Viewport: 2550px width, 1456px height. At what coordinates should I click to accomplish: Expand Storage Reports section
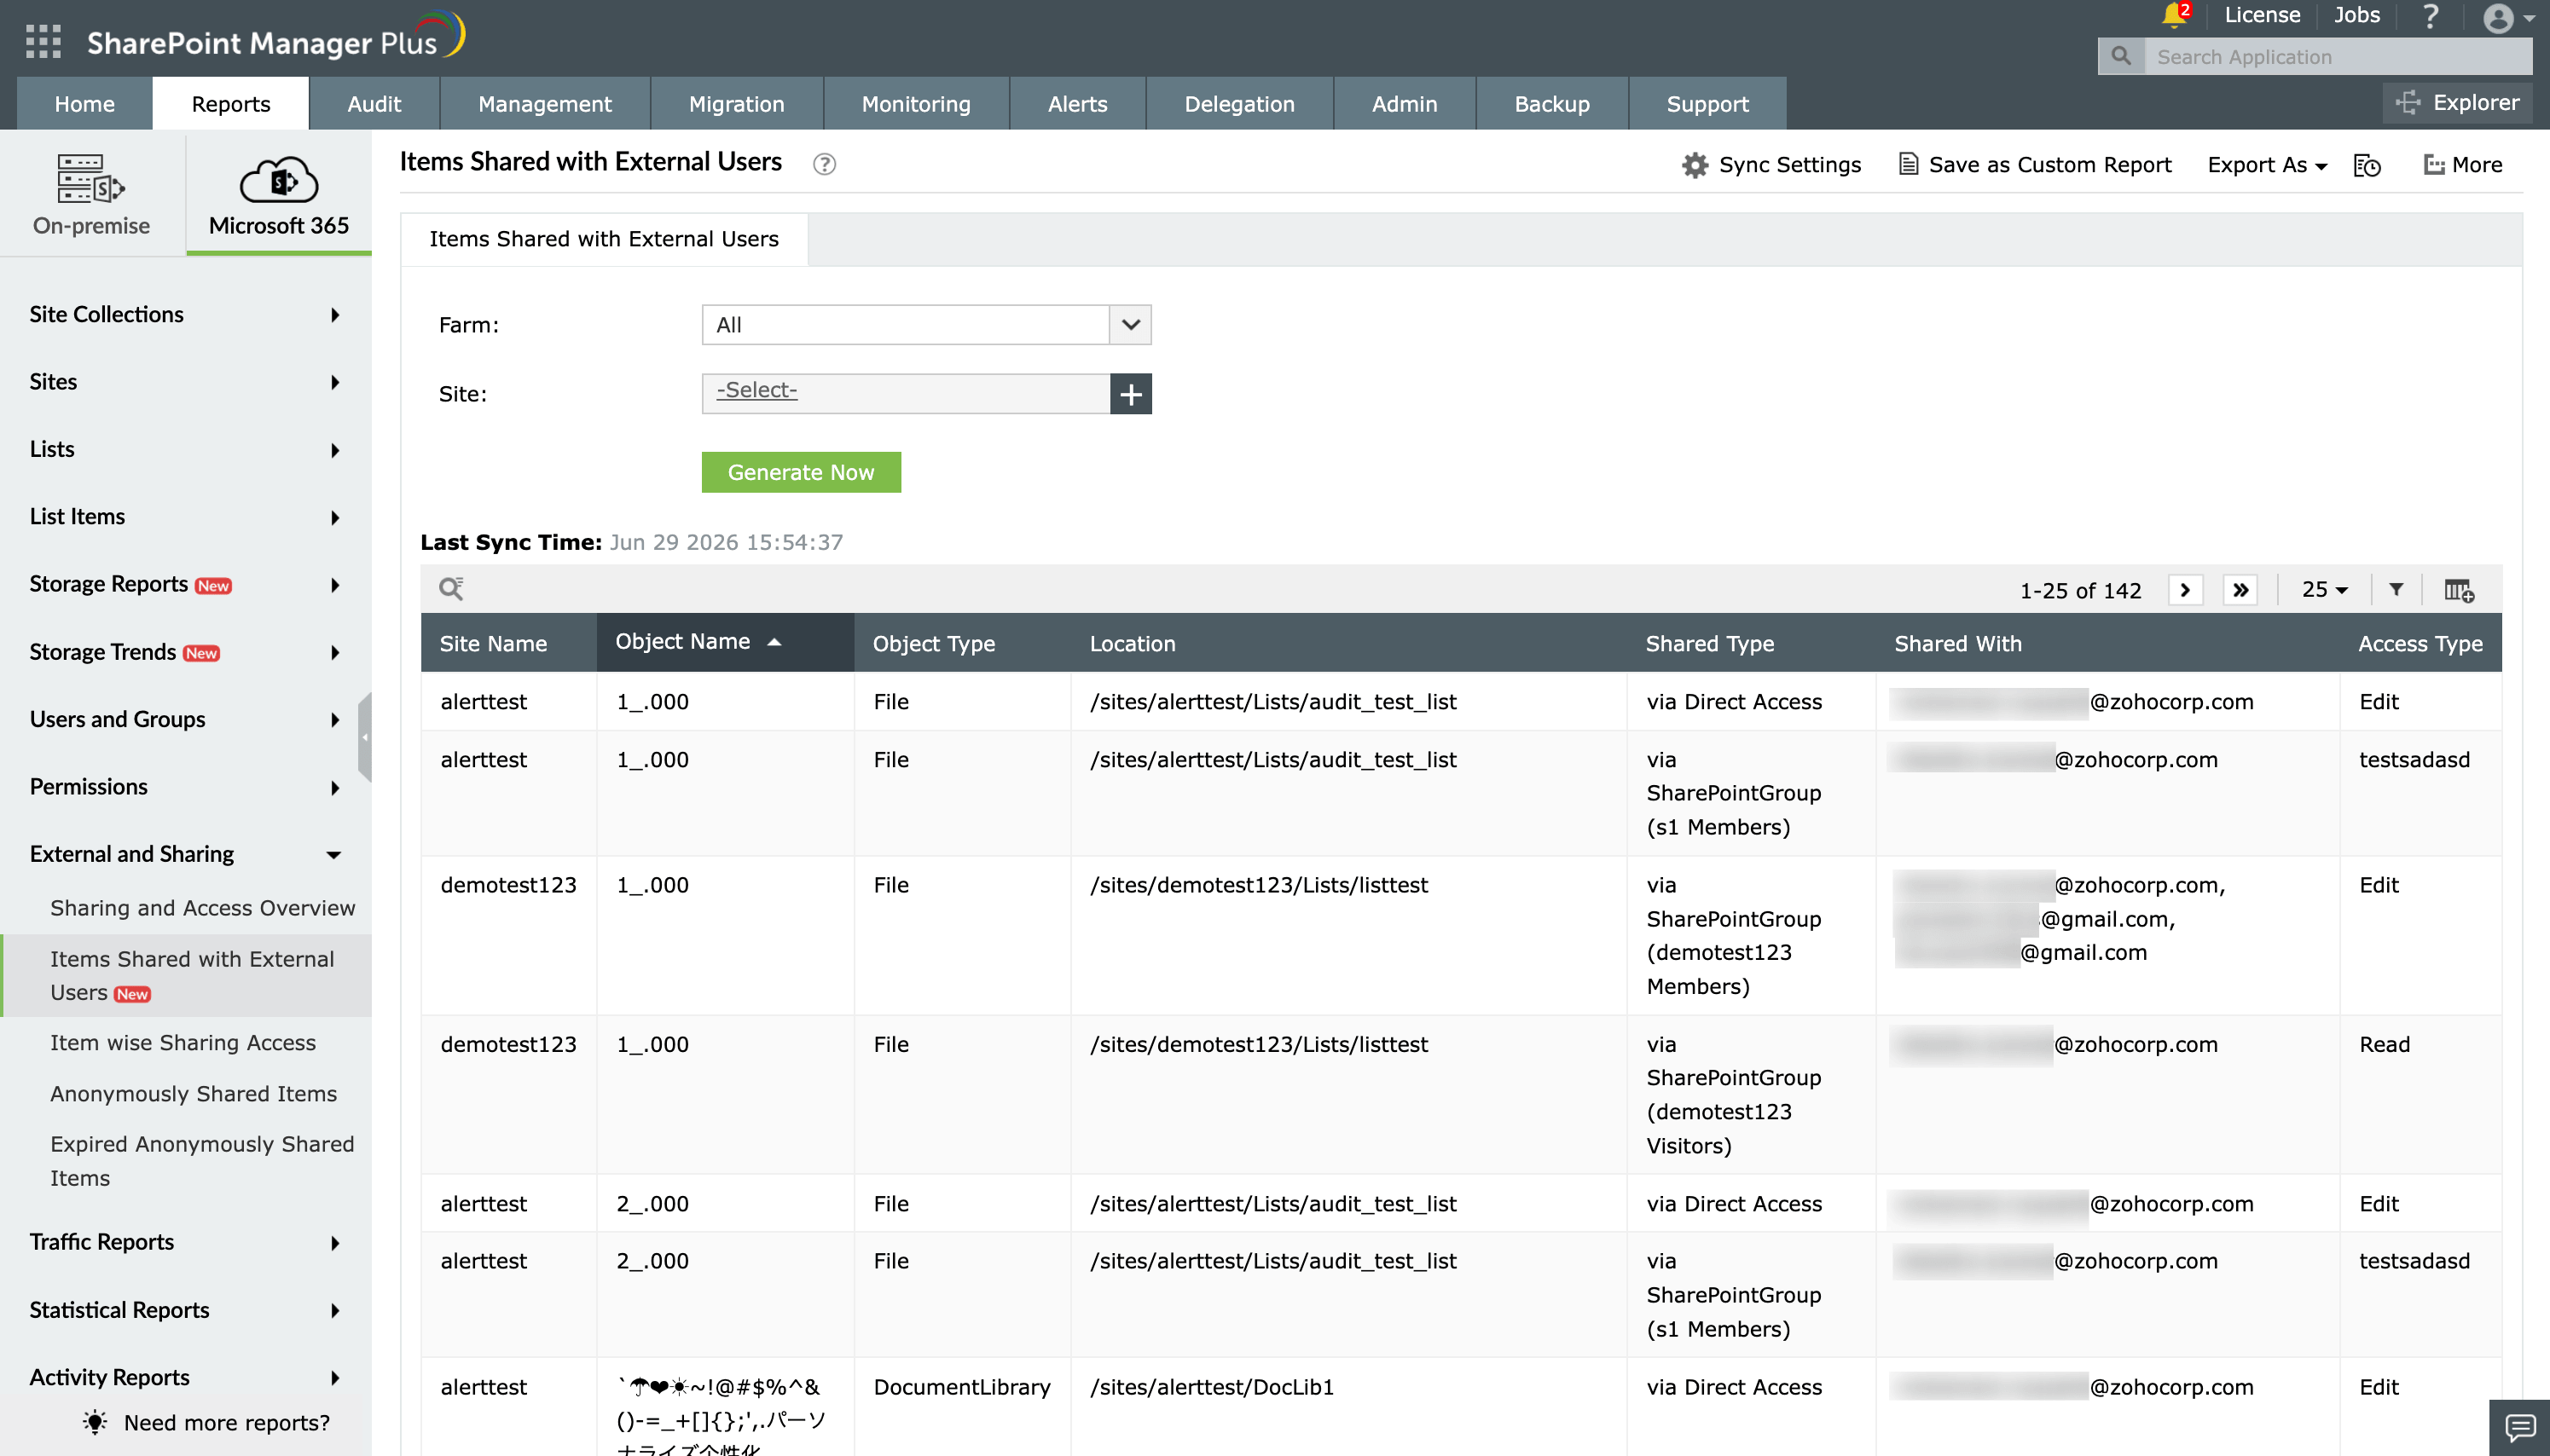[x=186, y=585]
